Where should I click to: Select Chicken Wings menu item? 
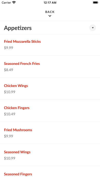[x=50, y=88]
